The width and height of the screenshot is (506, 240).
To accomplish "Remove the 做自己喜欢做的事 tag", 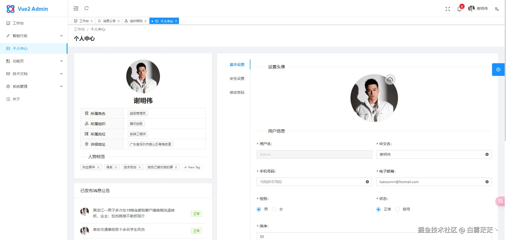I will 176,167.
